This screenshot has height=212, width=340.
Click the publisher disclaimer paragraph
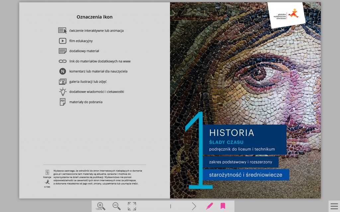click(98, 177)
